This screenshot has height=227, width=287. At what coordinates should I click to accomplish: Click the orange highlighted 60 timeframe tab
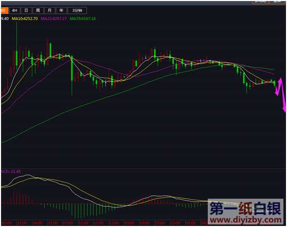[5, 10]
